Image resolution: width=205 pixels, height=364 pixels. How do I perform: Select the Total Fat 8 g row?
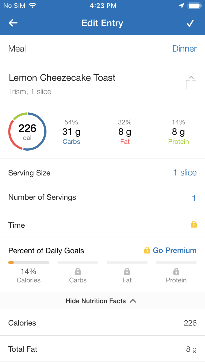102,349
